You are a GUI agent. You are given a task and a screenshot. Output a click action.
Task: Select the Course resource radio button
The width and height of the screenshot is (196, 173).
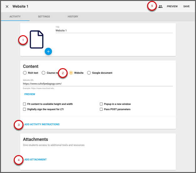coord(44,73)
